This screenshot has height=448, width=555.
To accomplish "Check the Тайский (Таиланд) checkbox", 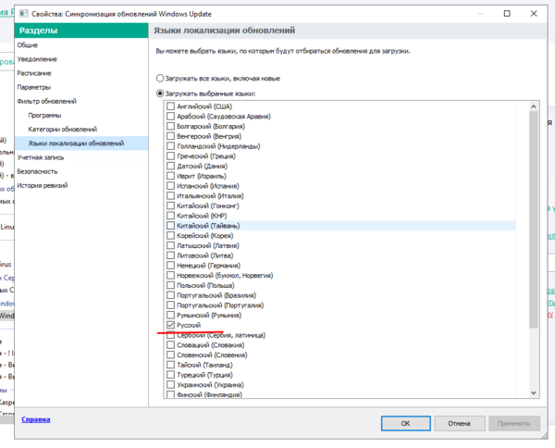I will (170, 365).
